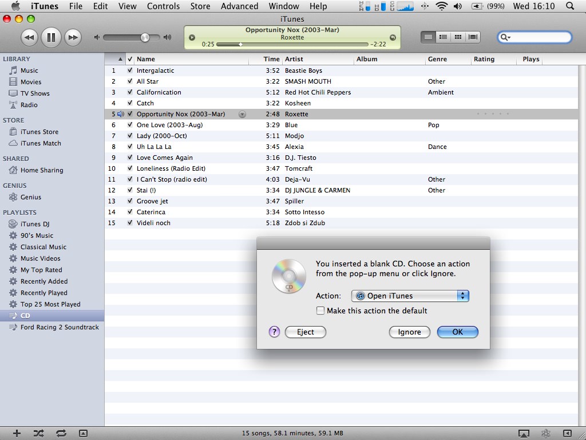Switch to album list view
This screenshot has height=440, width=586.
[444, 37]
